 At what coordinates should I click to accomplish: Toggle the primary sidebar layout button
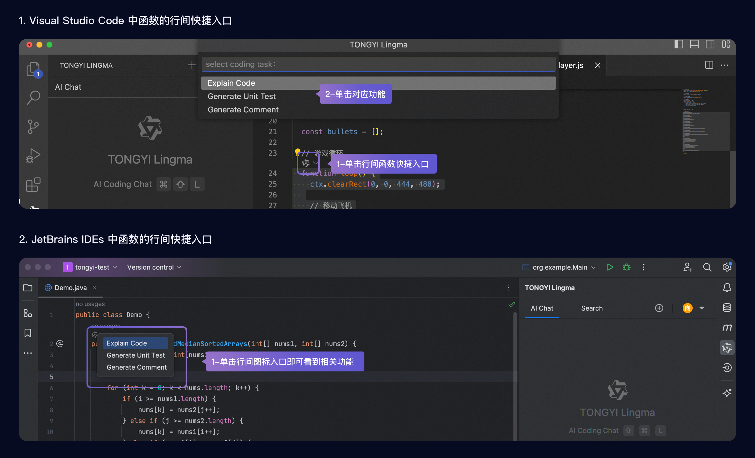pos(678,44)
